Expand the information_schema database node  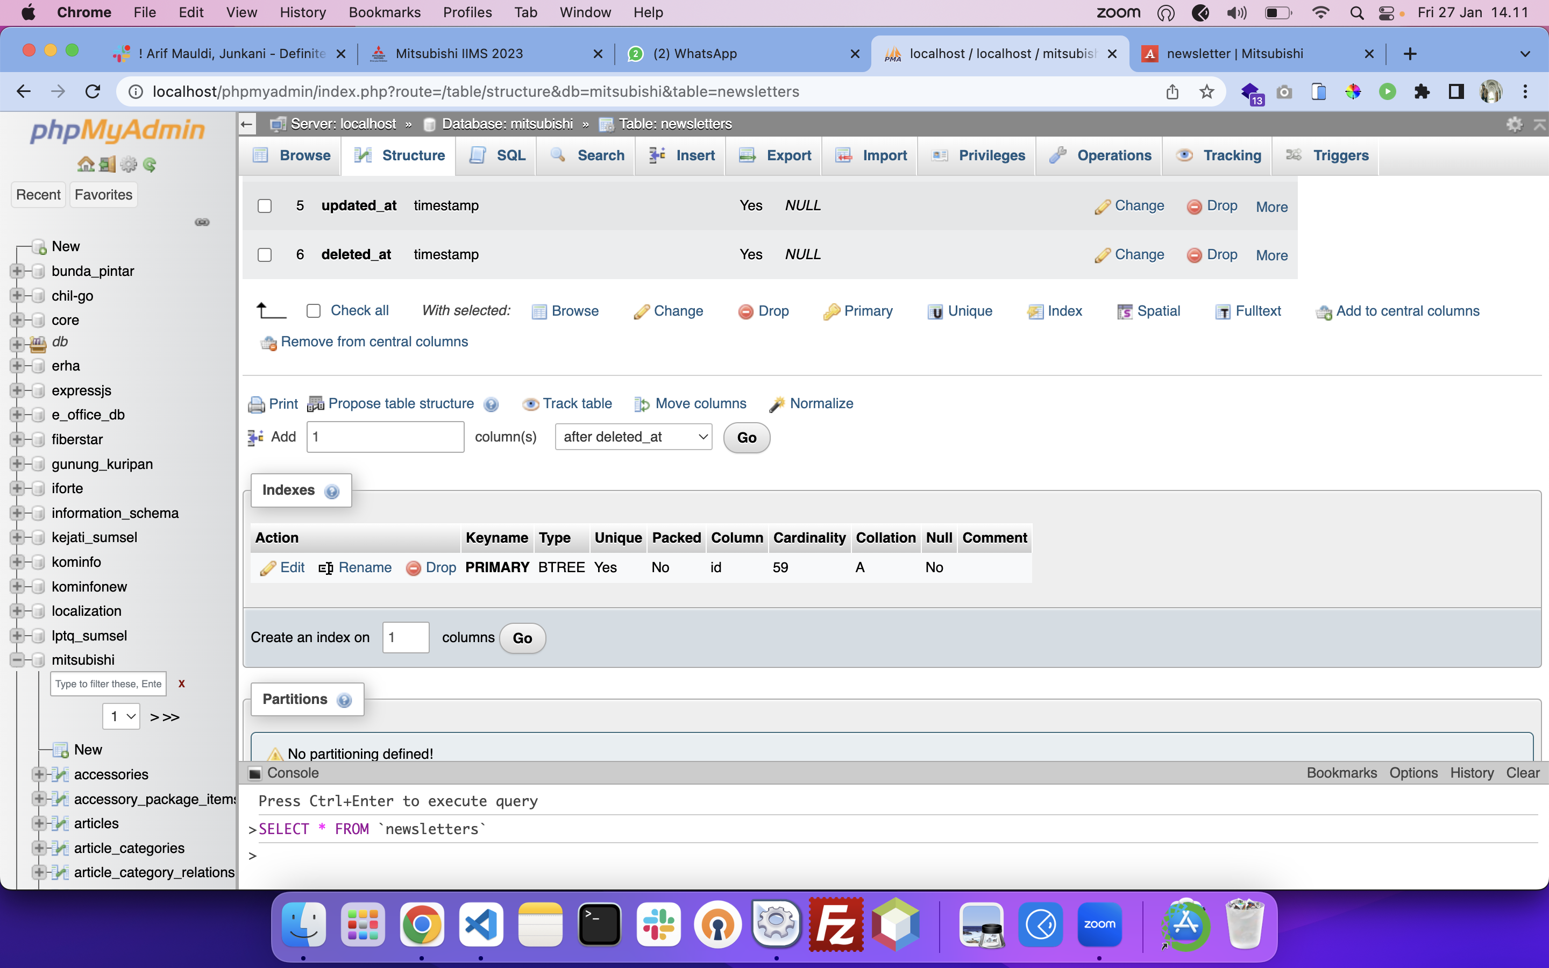(x=17, y=513)
